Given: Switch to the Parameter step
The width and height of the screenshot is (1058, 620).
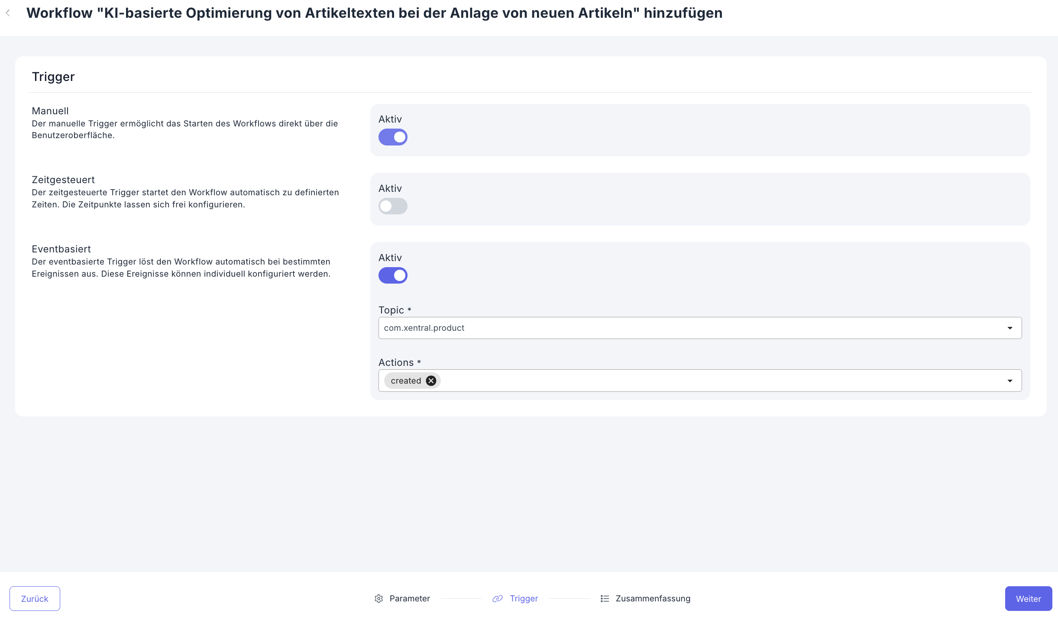Looking at the screenshot, I should 409,598.
